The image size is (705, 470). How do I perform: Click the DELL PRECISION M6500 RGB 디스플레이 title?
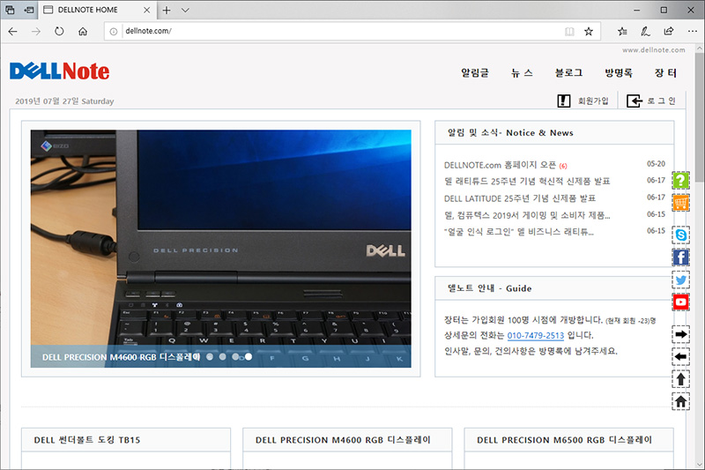tap(564, 440)
